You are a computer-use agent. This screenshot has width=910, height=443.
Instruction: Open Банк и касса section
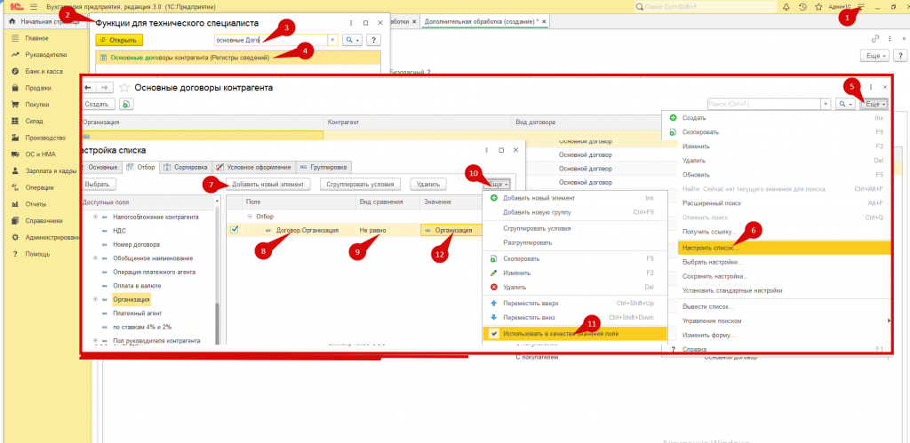click(44, 71)
